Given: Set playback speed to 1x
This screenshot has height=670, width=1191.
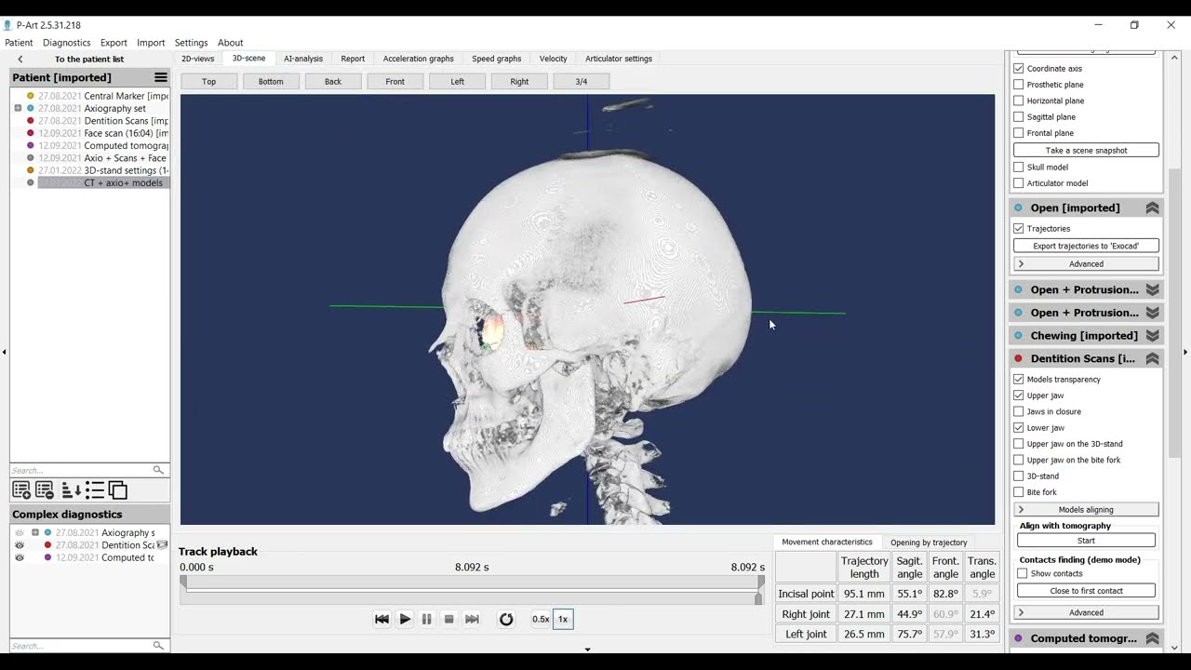Looking at the screenshot, I should [x=563, y=619].
